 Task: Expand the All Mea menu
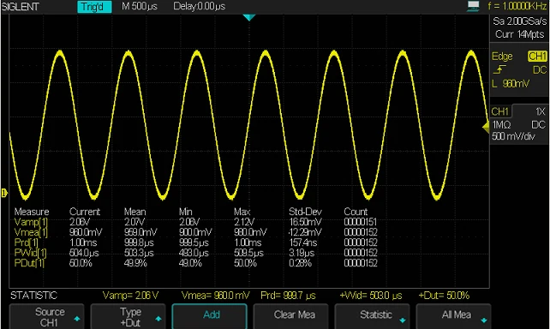(453, 317)
